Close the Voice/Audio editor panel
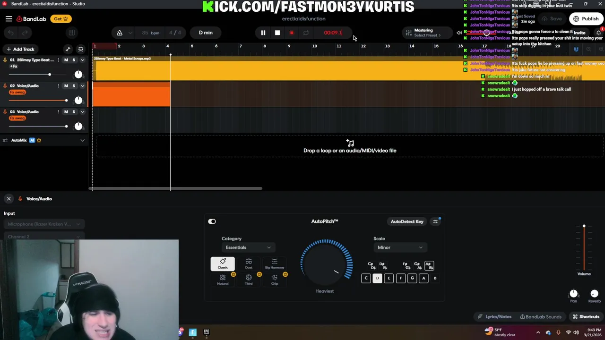 click(x=9, y=199)
